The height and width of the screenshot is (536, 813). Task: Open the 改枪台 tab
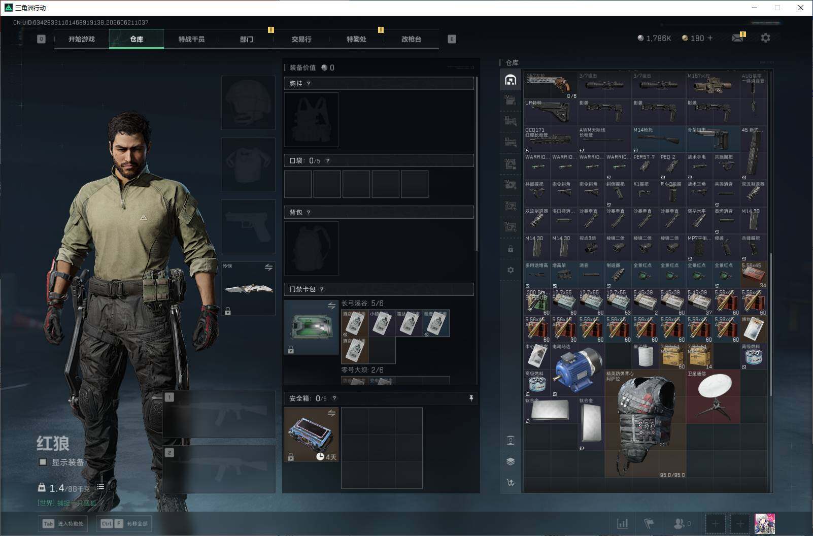coord(411,39)
